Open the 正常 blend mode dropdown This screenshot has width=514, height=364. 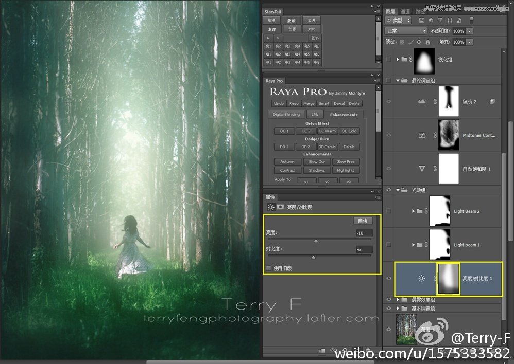tap(406, 31)
